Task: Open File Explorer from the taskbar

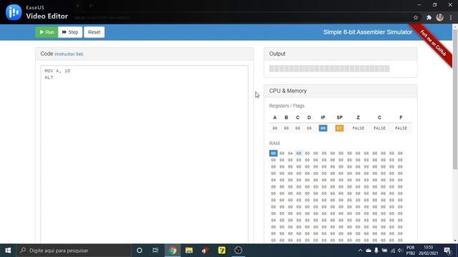Action: pos(189,251)
